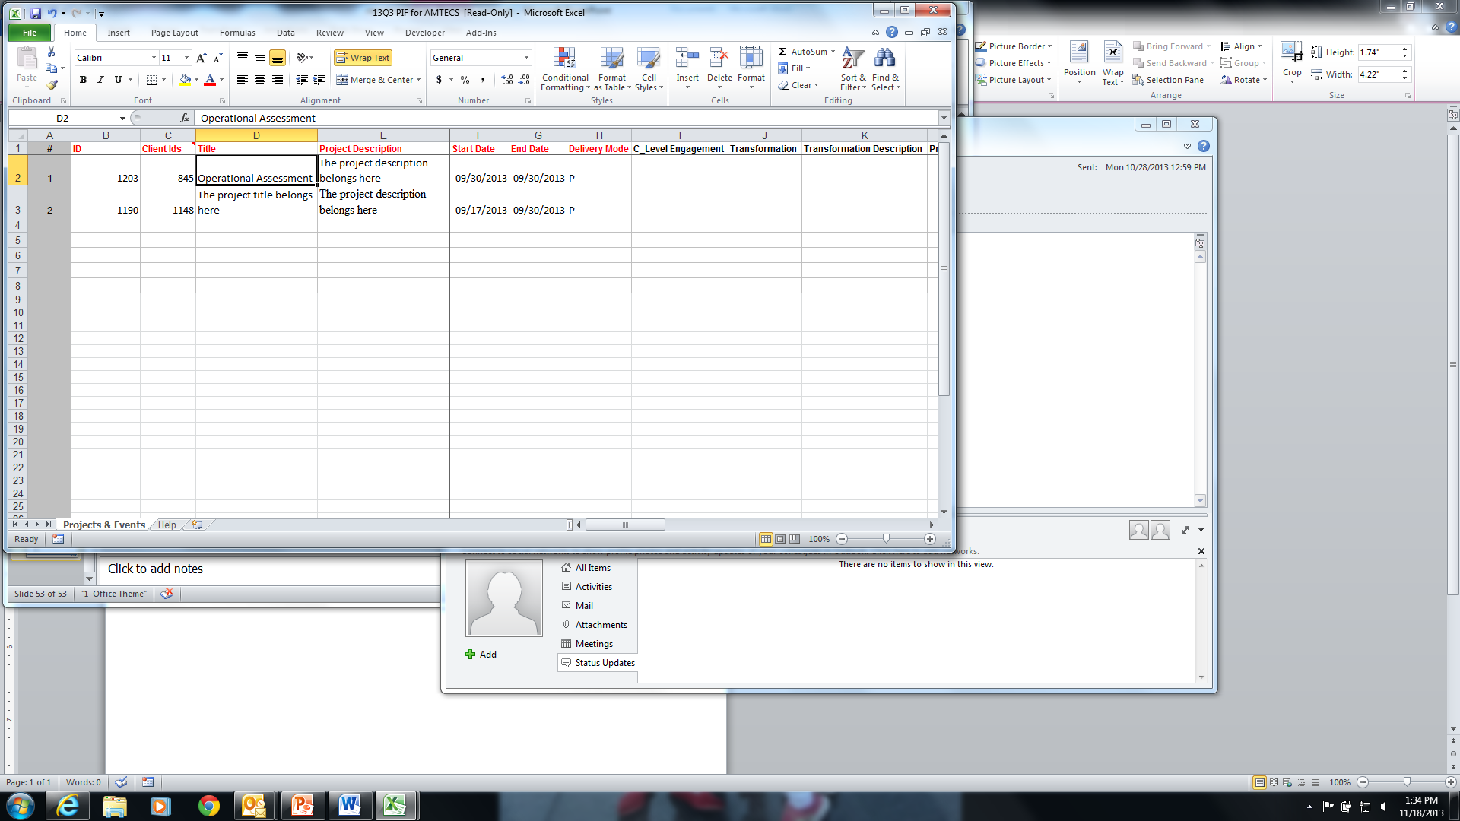The image size is (1460, 821).
Task: Open the Formulas ribbon tab
Action: [237, 33]
